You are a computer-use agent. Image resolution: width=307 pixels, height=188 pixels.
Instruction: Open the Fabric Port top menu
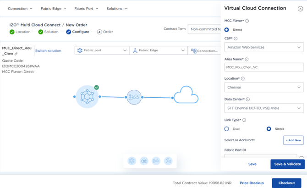[86, 9]
